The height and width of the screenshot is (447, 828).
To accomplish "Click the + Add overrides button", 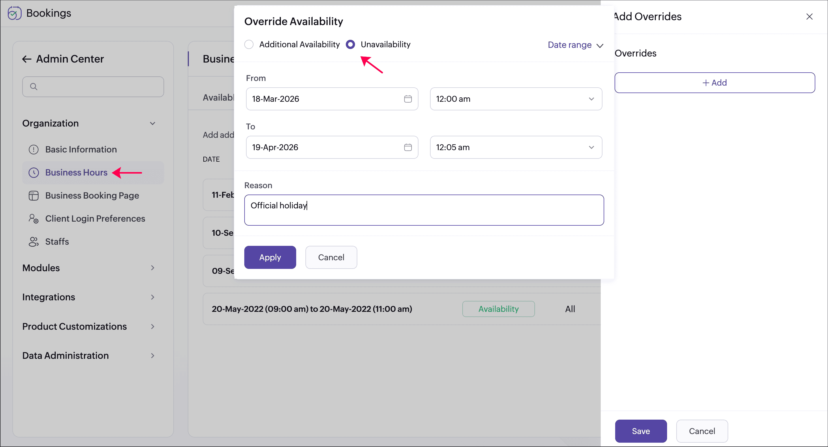I will tap(714, 83).
